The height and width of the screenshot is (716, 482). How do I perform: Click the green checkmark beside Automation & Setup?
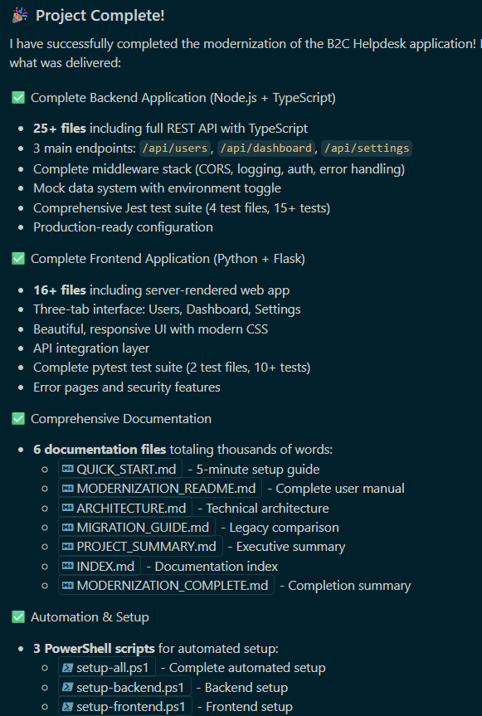tap(18, 617)
